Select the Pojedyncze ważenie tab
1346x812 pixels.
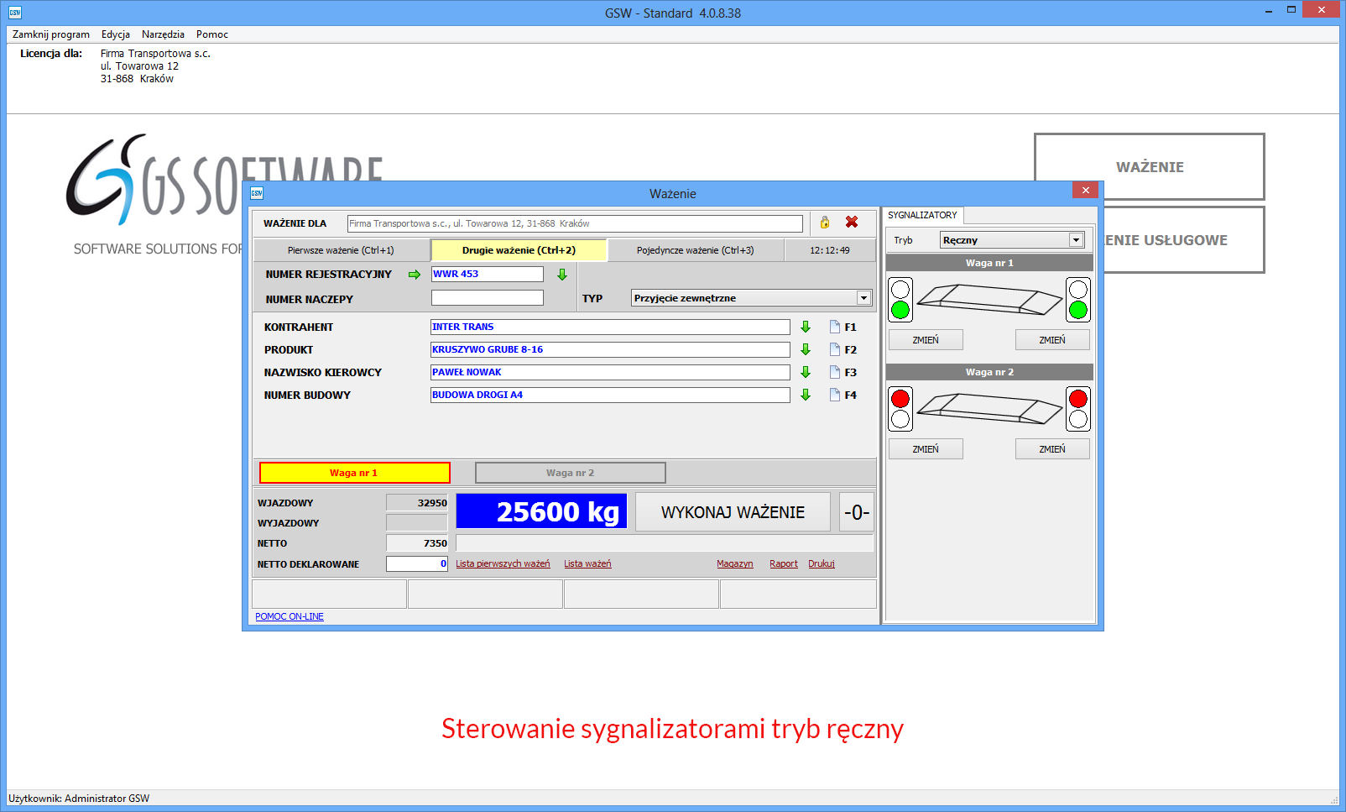pos(695,250)
